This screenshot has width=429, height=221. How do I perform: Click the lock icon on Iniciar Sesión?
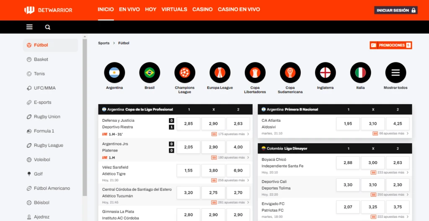click(x=413, y=10)
